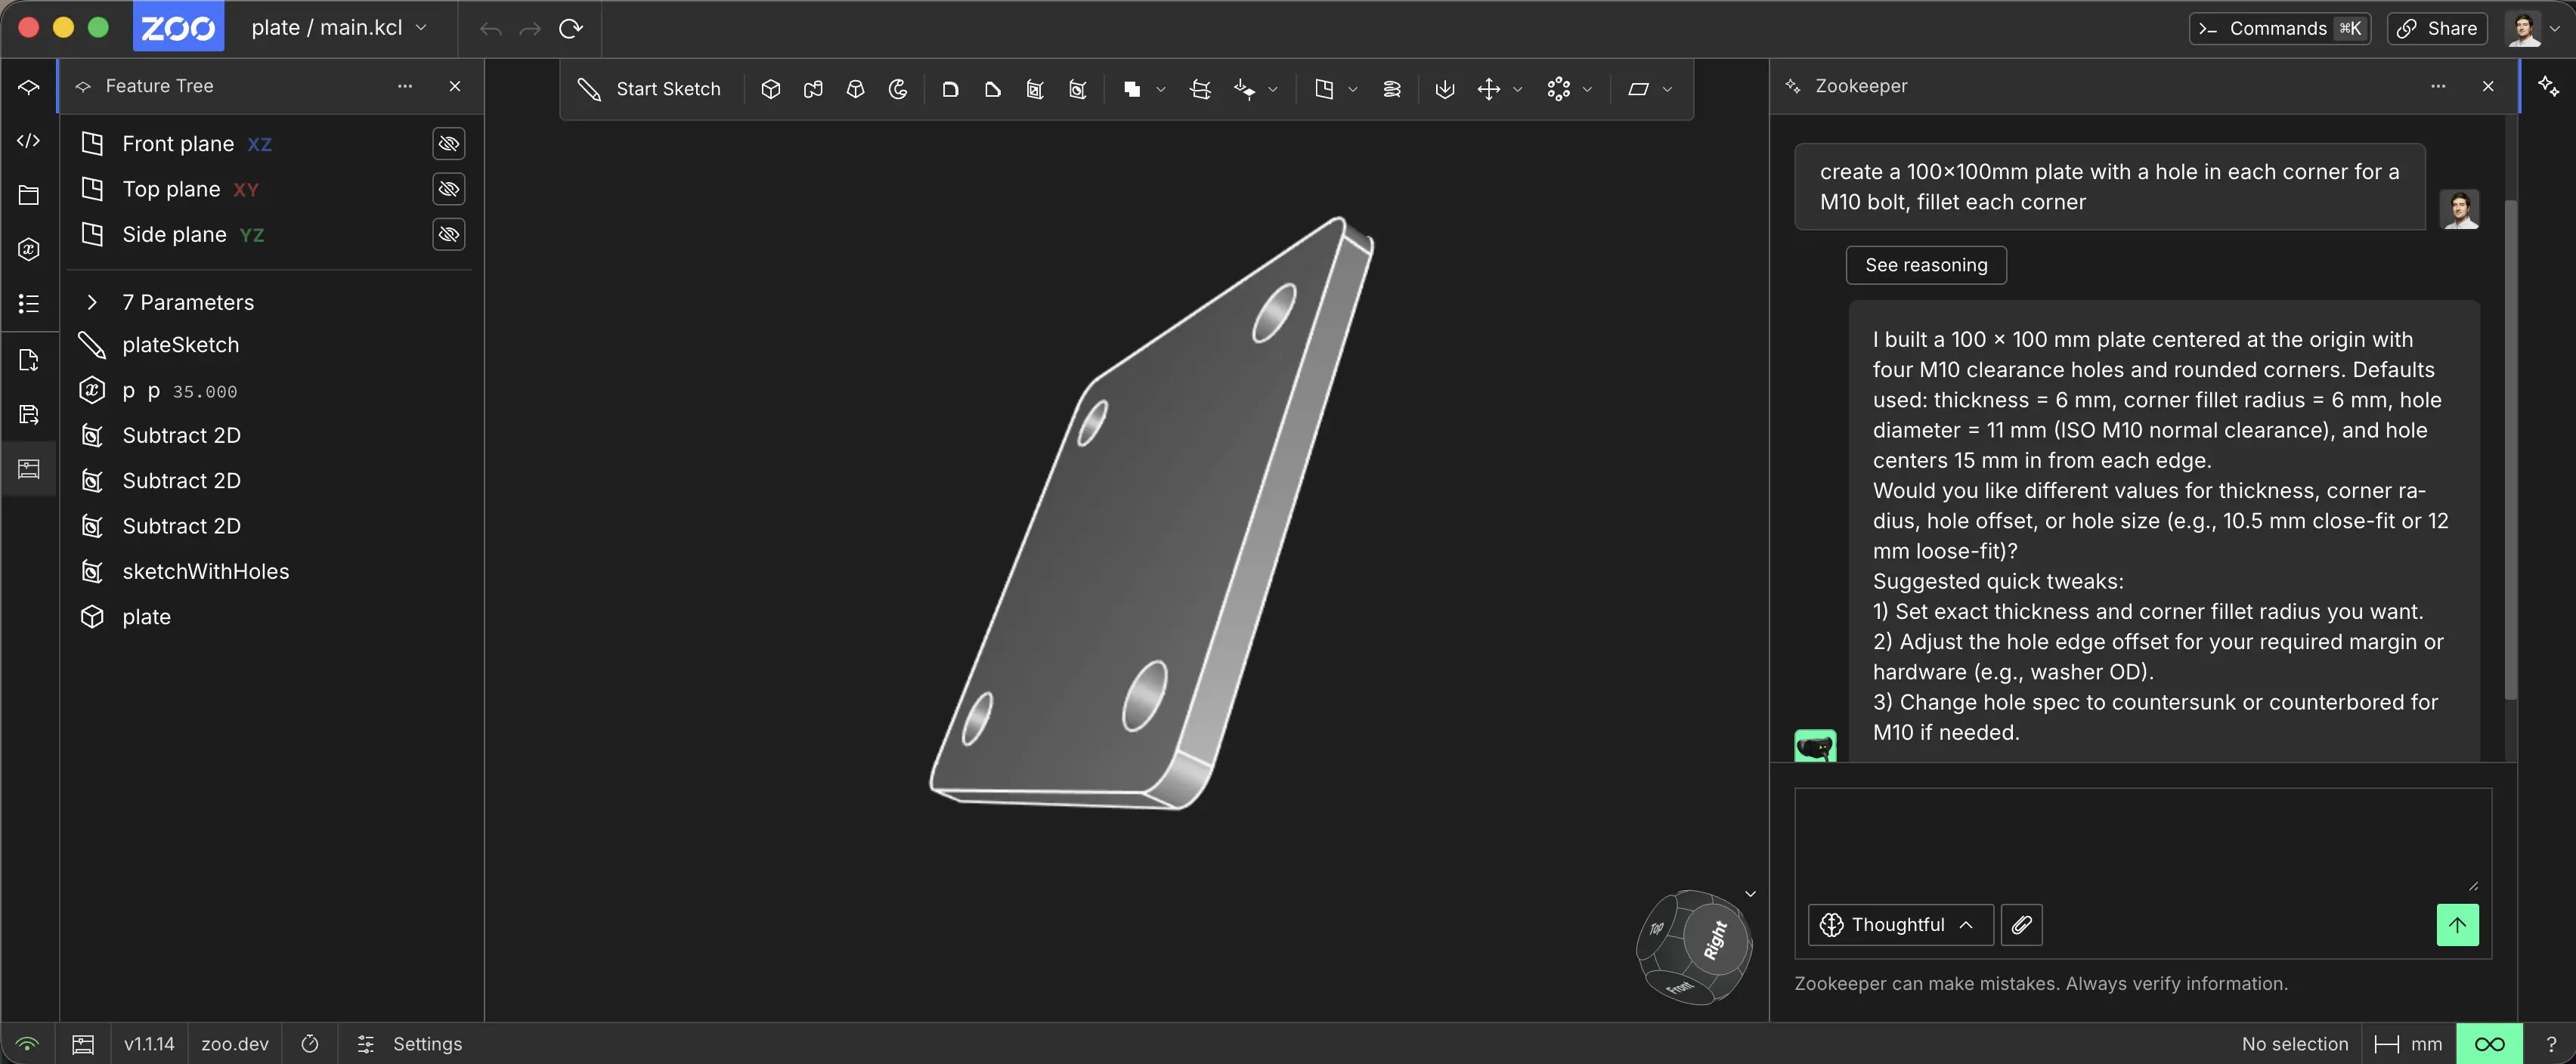Select the Chamfer tool
Image resolution: width=2576 pixels, height=1064 pixels.
tap(993, 89)
